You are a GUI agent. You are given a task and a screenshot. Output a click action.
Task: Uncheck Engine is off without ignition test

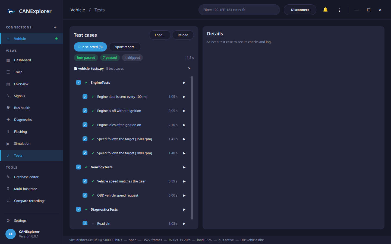85,111
